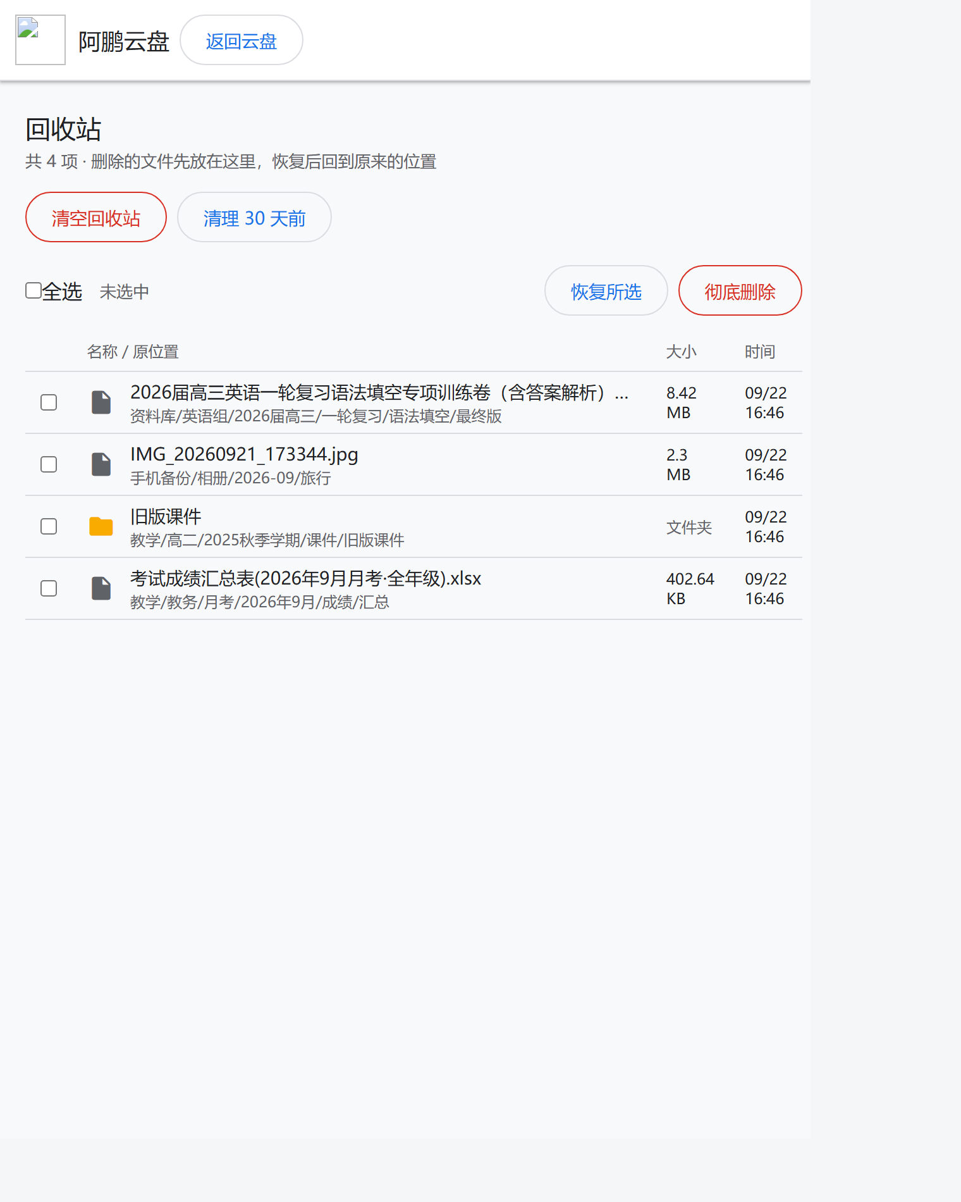Click file name 2026届高三英语一轮复习语法填空专项训练卷
Viewport: 961px width, 1202px height.
379,392
